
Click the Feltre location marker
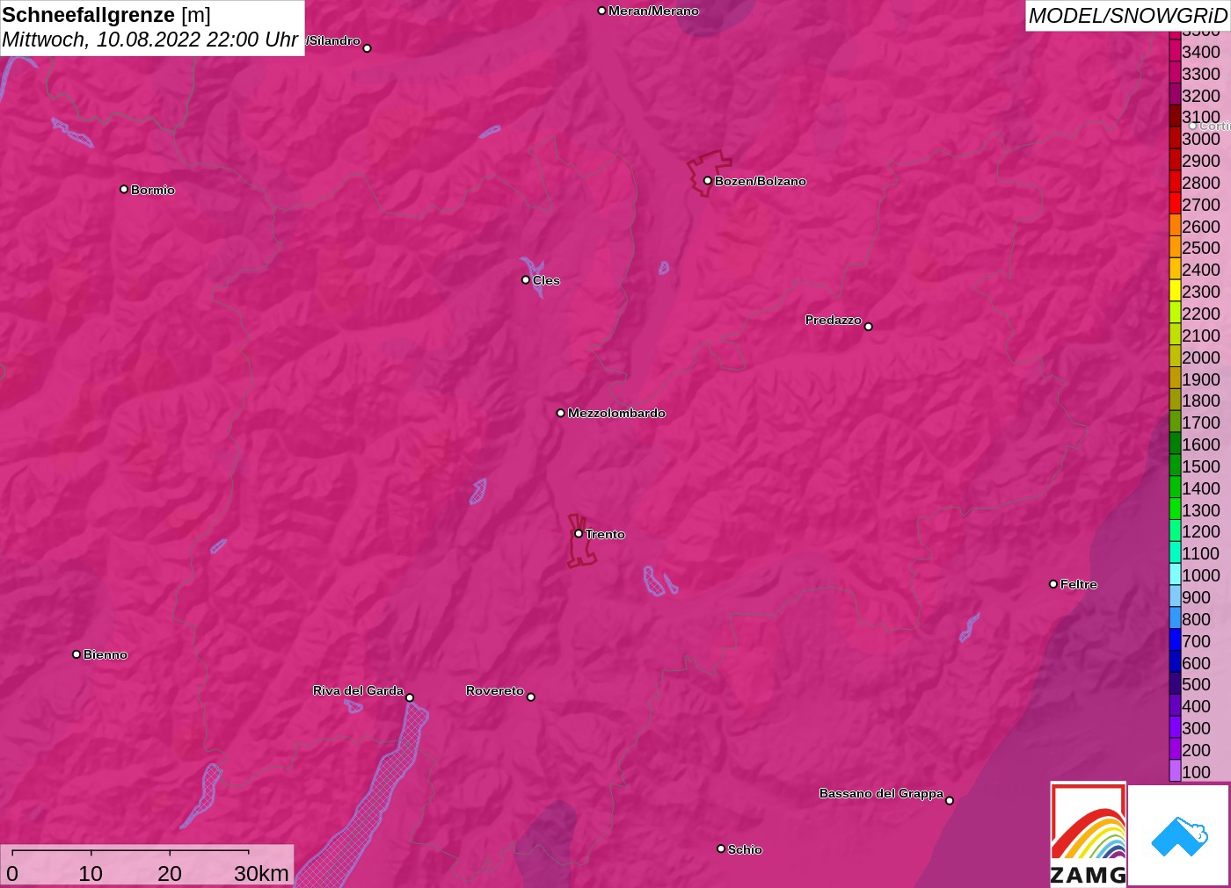pos(1053,584)
